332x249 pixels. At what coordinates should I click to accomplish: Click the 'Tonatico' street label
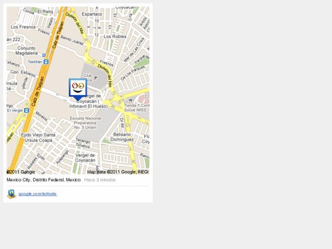[x=83, y=145]
